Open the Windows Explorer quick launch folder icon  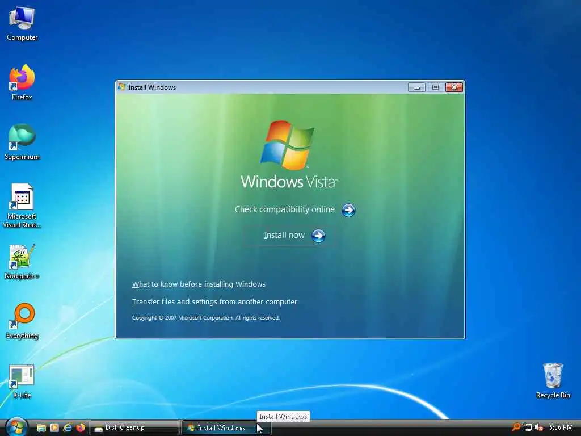[41, 428]
